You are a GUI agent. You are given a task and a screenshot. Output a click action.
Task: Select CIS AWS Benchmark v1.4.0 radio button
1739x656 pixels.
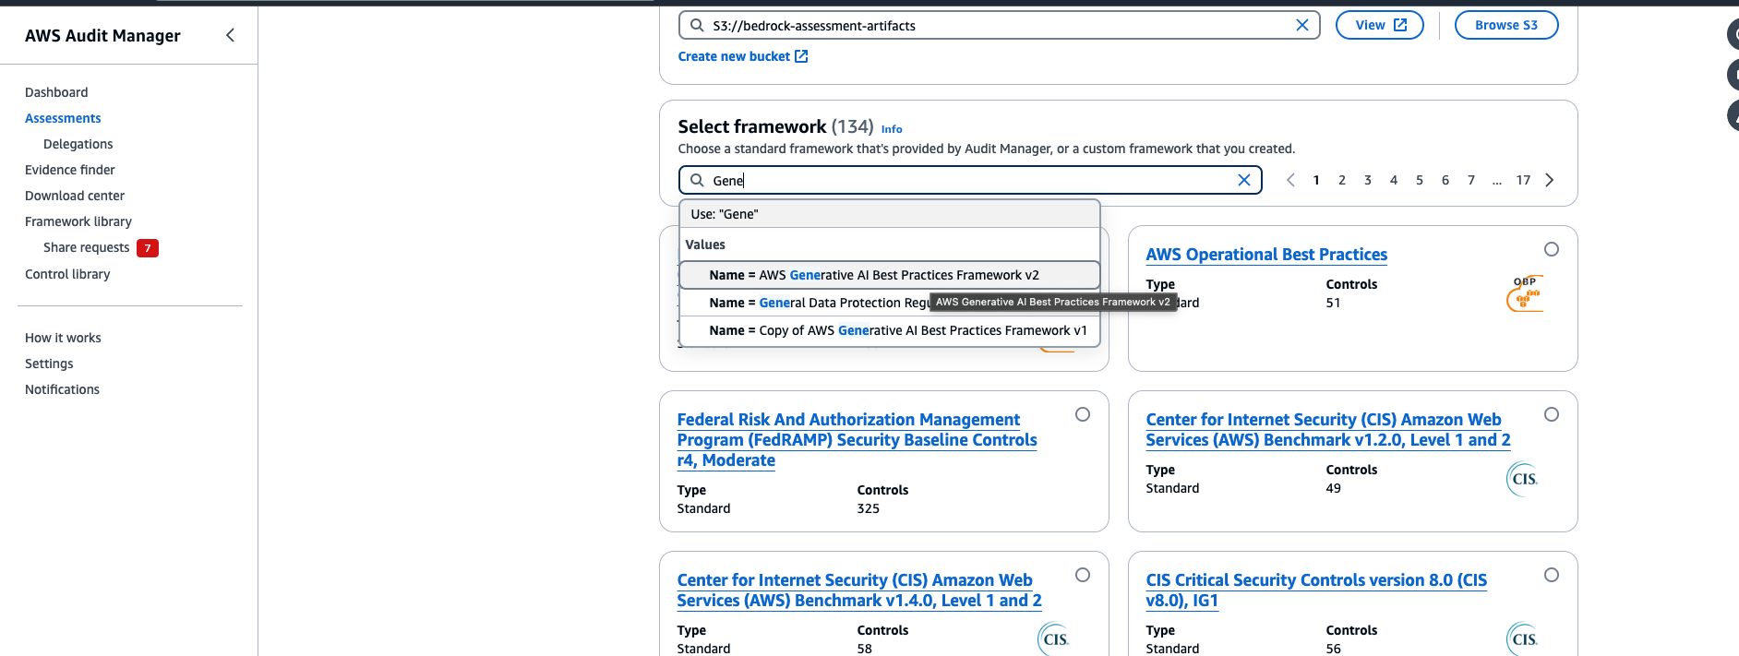[x=1083, y=575]
